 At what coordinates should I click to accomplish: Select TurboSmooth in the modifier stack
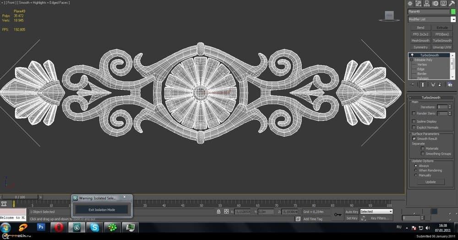pyautogui.click(x=429, y=55)
